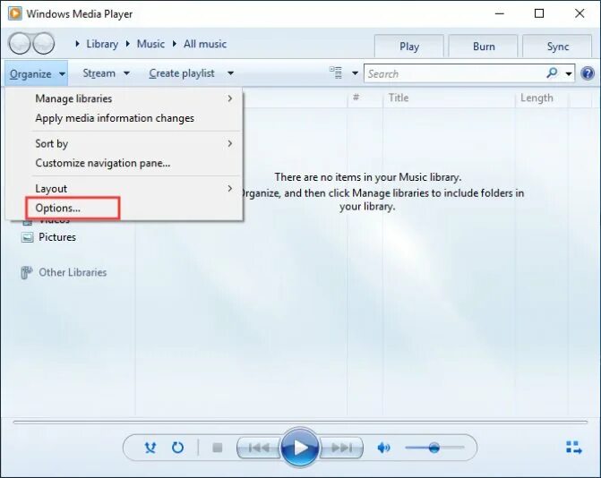The height and width of the screenshot is (478, 601).
Task: Open the Help question mark icon
Action: tap(588, 73)
